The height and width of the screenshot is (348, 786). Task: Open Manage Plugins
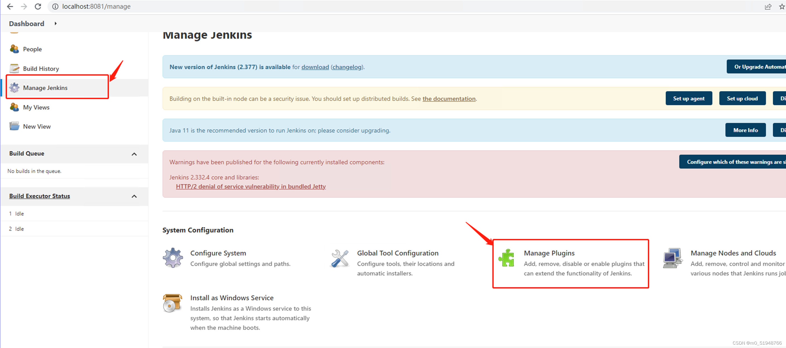click(x=549, y=253)
